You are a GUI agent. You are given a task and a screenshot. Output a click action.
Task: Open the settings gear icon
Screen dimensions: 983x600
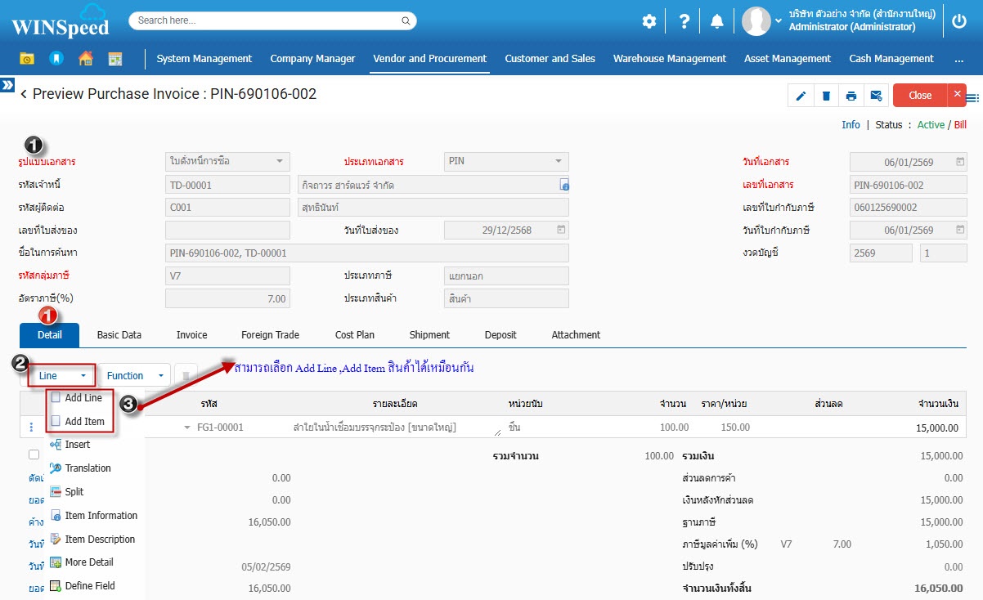[649, 22]
